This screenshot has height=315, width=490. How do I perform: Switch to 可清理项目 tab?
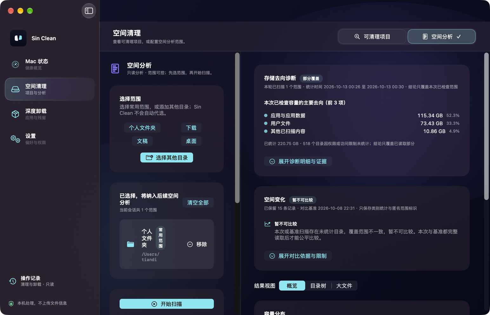[372, 36]
